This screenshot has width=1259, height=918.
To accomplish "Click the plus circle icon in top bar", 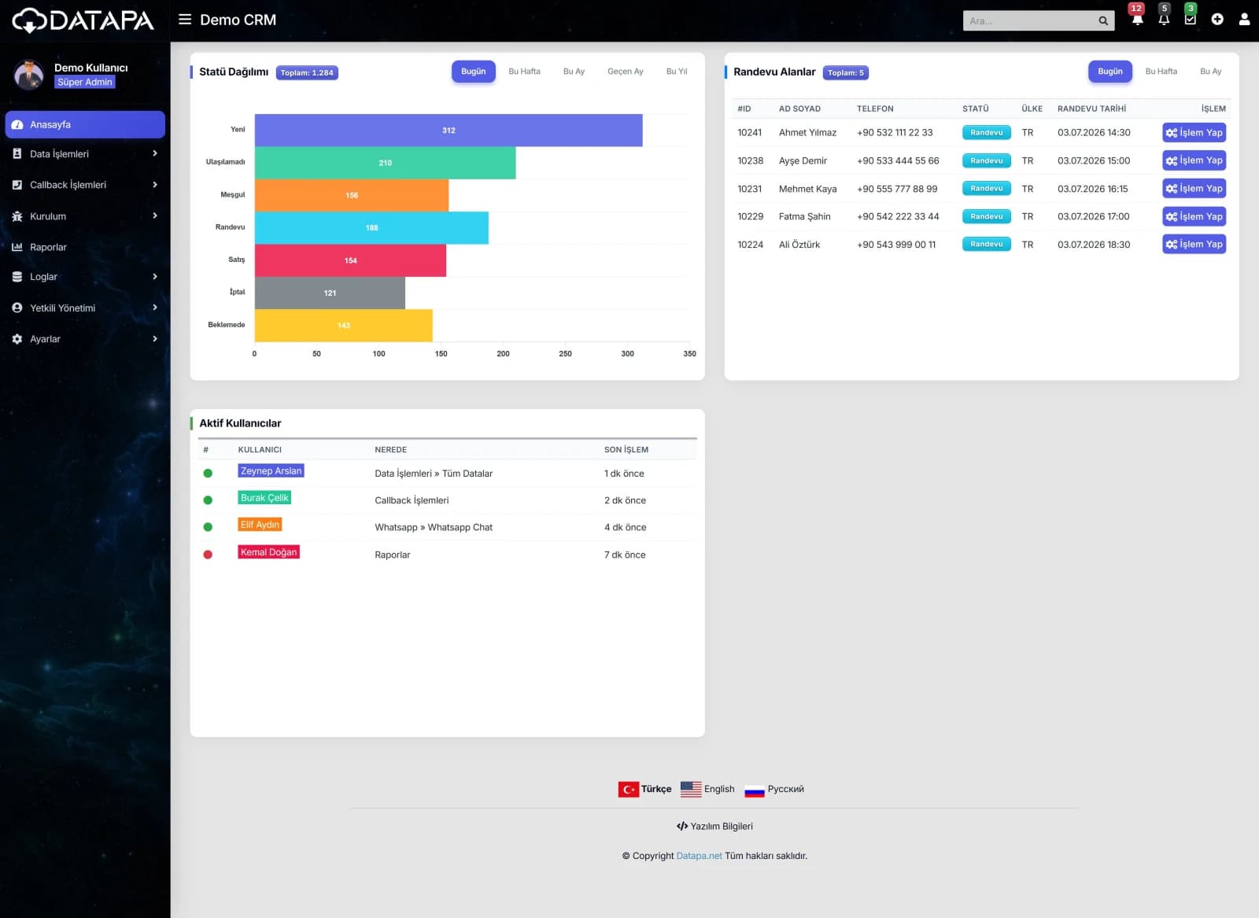I will click(x=1217, y=20).
